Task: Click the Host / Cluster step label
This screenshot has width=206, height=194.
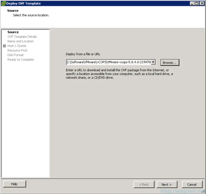Action: (17, 46)
